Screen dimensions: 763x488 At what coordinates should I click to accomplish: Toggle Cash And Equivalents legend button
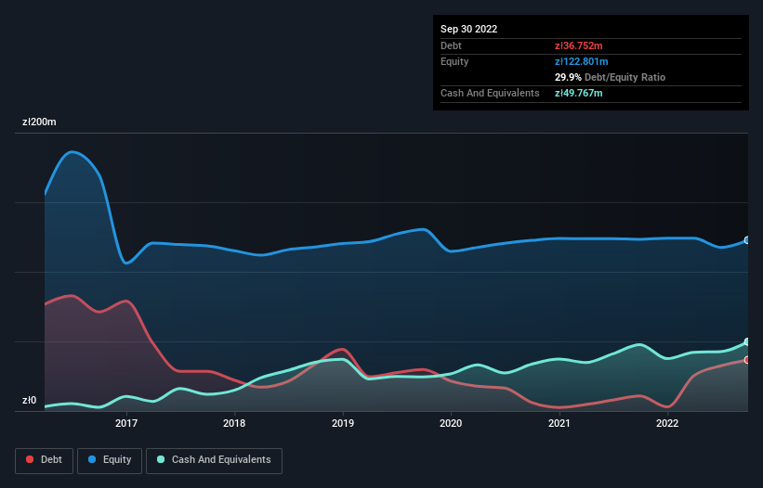click(214, 460)
